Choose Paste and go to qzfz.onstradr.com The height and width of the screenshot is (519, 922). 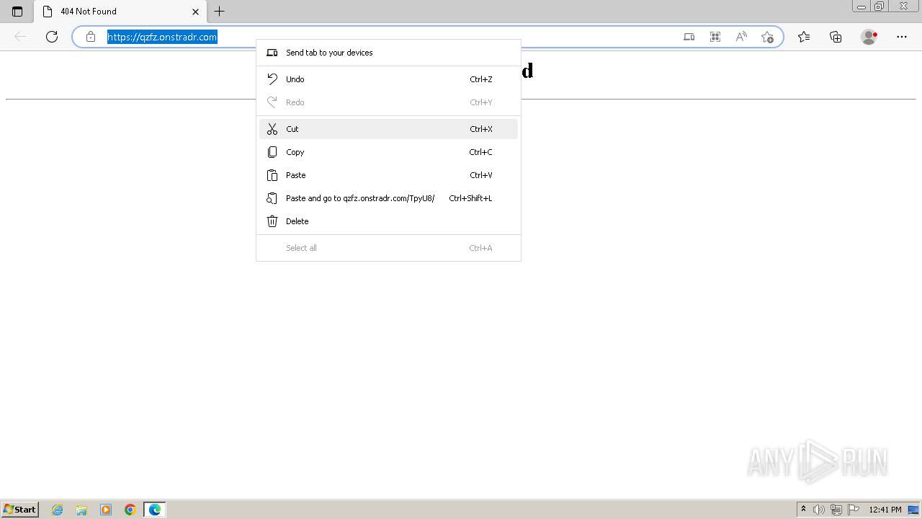click(388, 198)
